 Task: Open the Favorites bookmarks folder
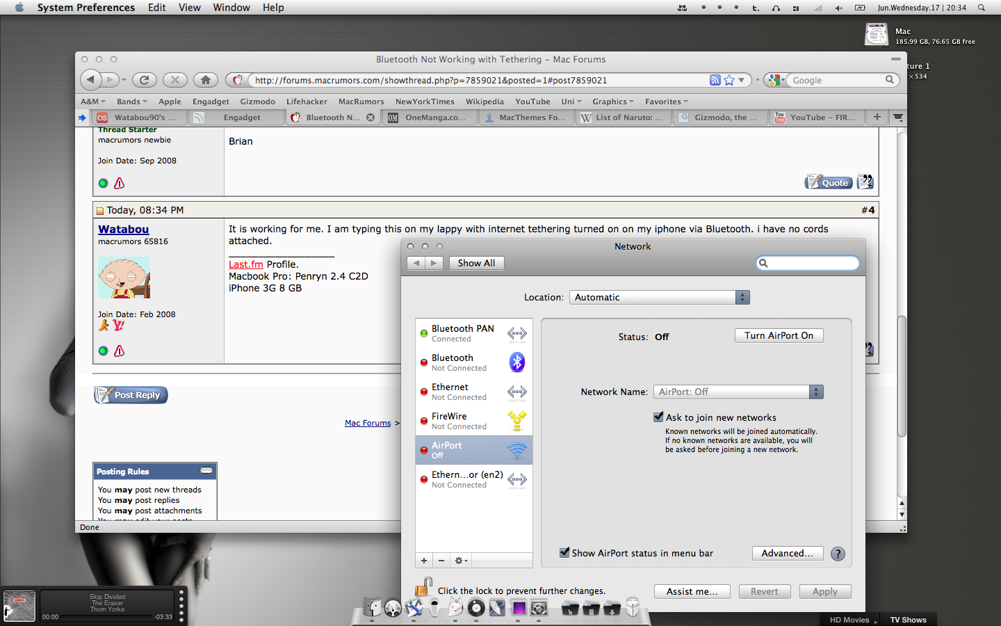(x=667, y=102)
